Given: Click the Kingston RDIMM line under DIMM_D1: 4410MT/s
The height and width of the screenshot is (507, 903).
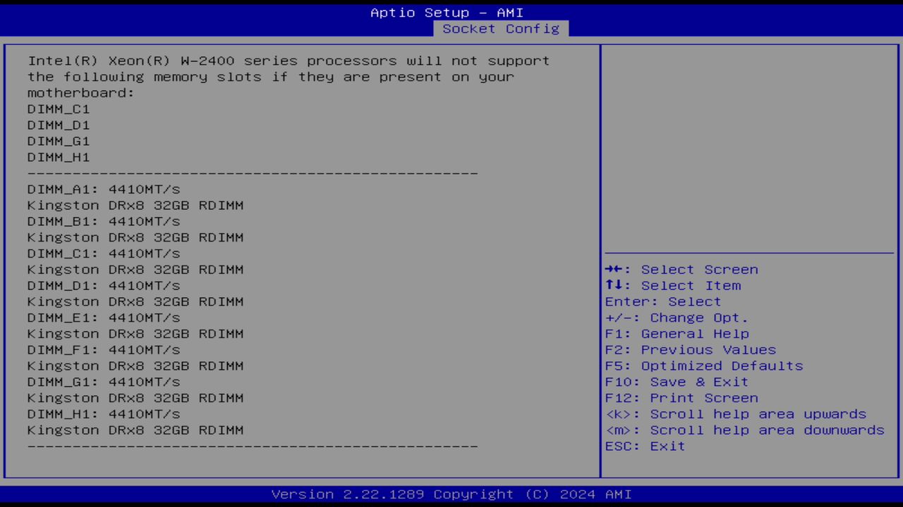Looking at the screenshot, I should (x=135, y=301).
